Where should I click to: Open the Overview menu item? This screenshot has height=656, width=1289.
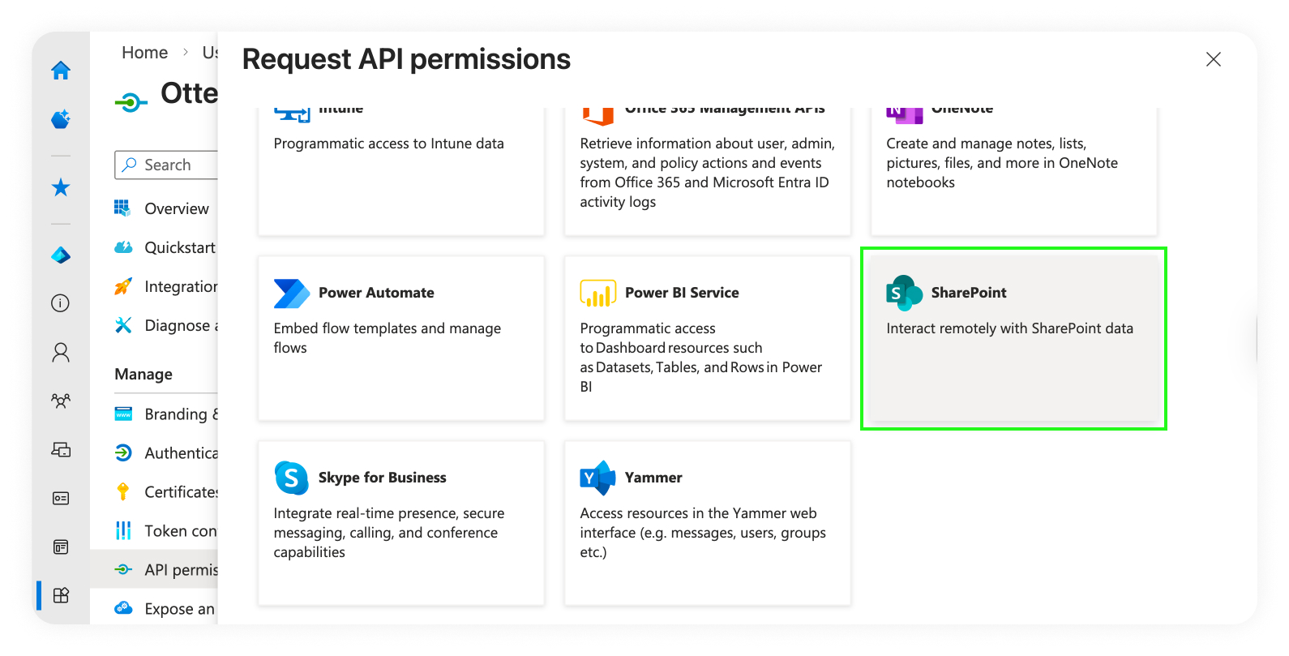pos(176,208)
